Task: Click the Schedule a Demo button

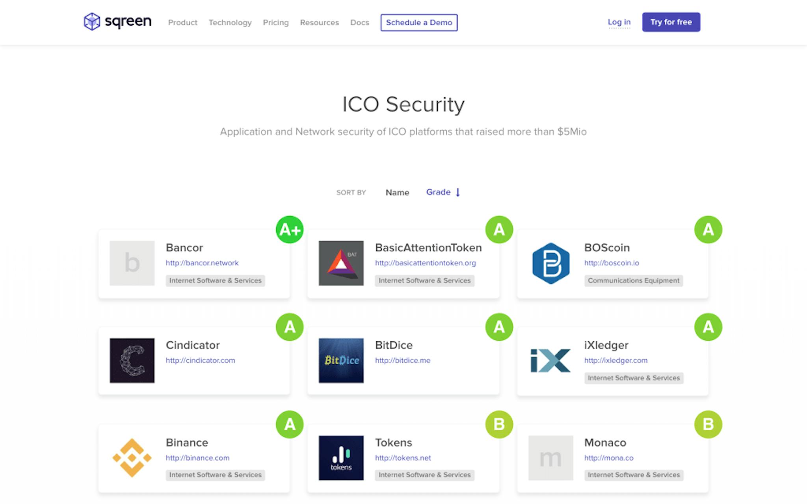Action: coord(419,22)
